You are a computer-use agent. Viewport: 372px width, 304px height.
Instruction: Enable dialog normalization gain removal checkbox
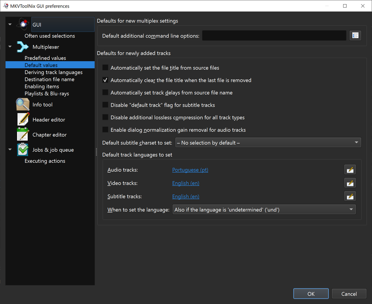(x=105, y=130)
